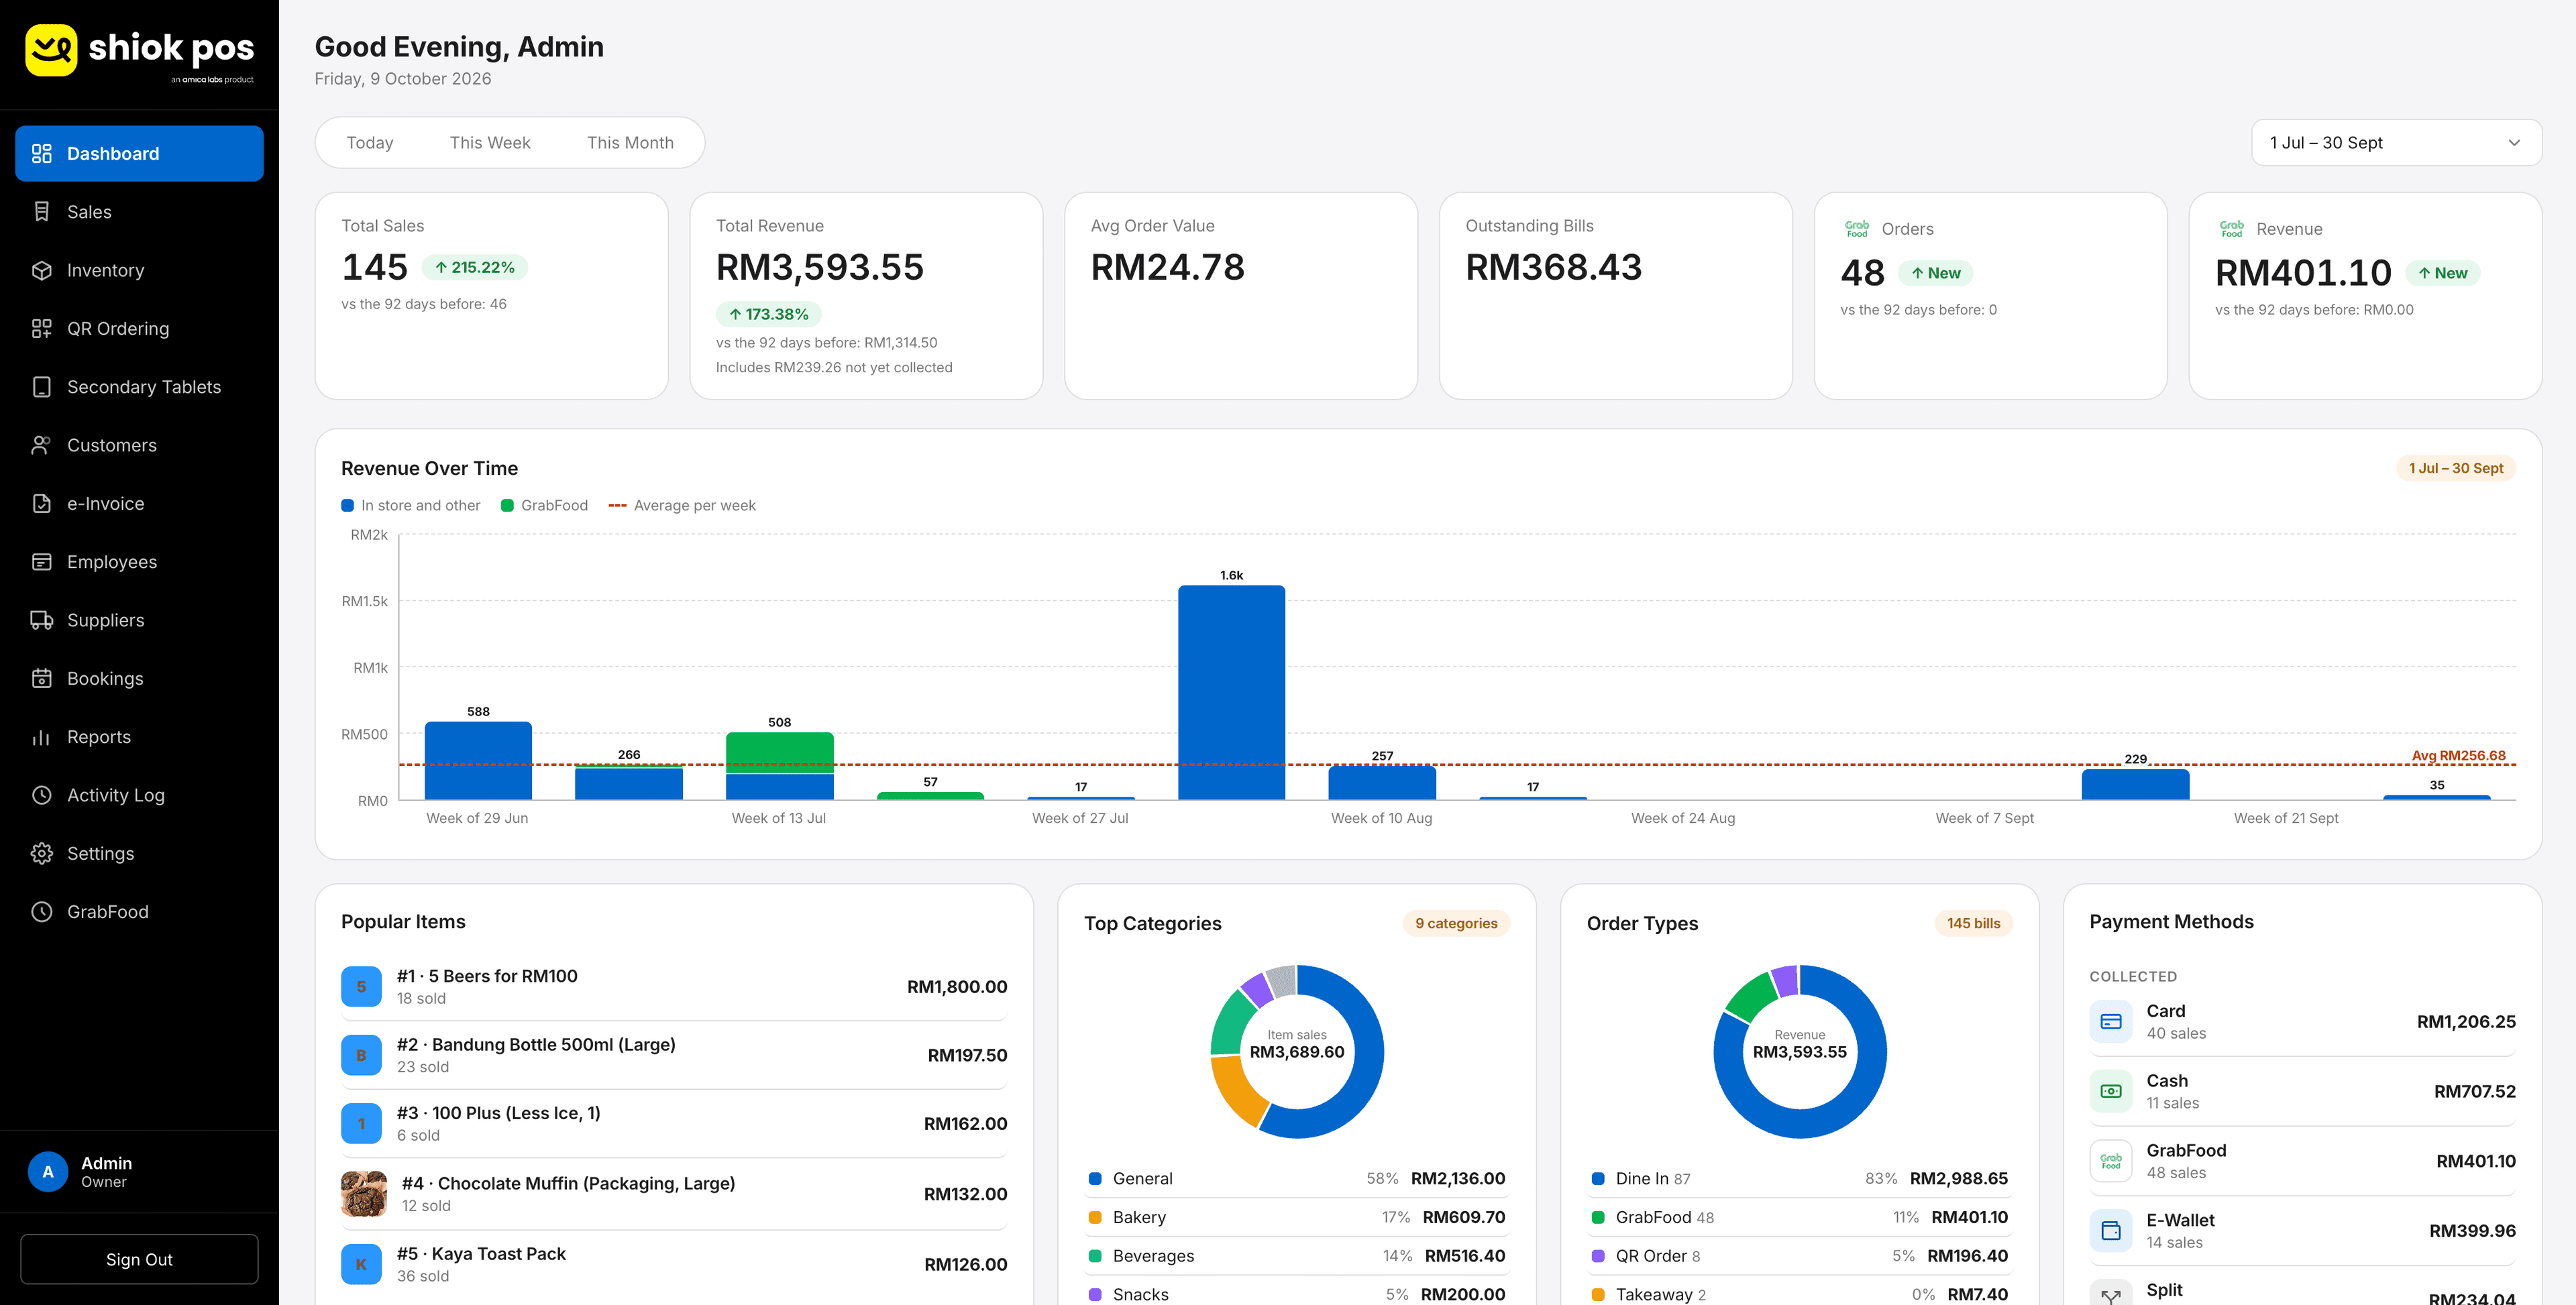2576x1305 pixels.
Task: Select the Today tab
Action: tap(370, 143)
